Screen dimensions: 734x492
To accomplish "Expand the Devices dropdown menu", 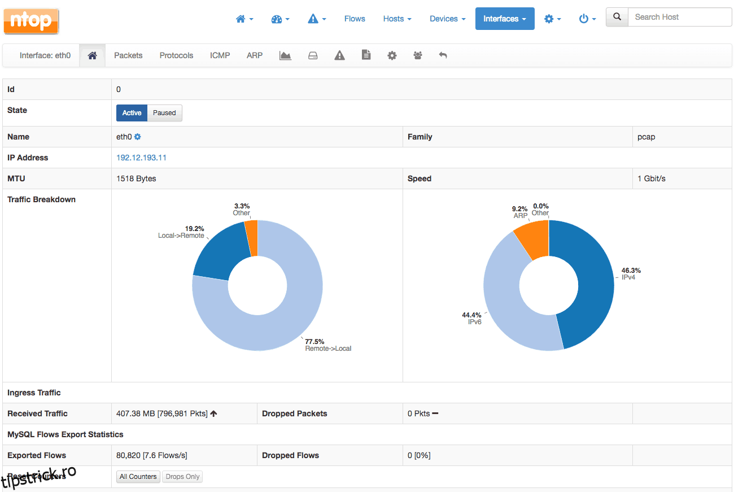I will [447, 19].
